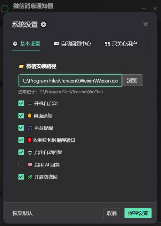This screenshot has width=161, height=226.
Task: Click the 浏览 browse button
Action: (132, 80)
